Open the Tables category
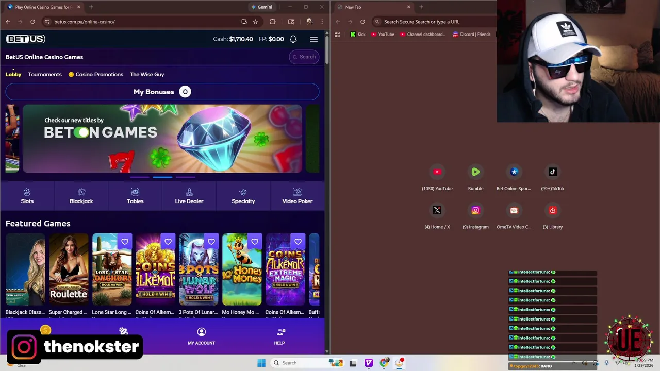 (135, 196)
